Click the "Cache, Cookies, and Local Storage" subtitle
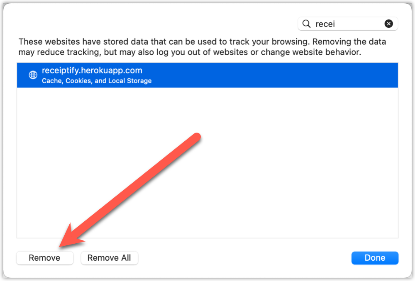 97,81
